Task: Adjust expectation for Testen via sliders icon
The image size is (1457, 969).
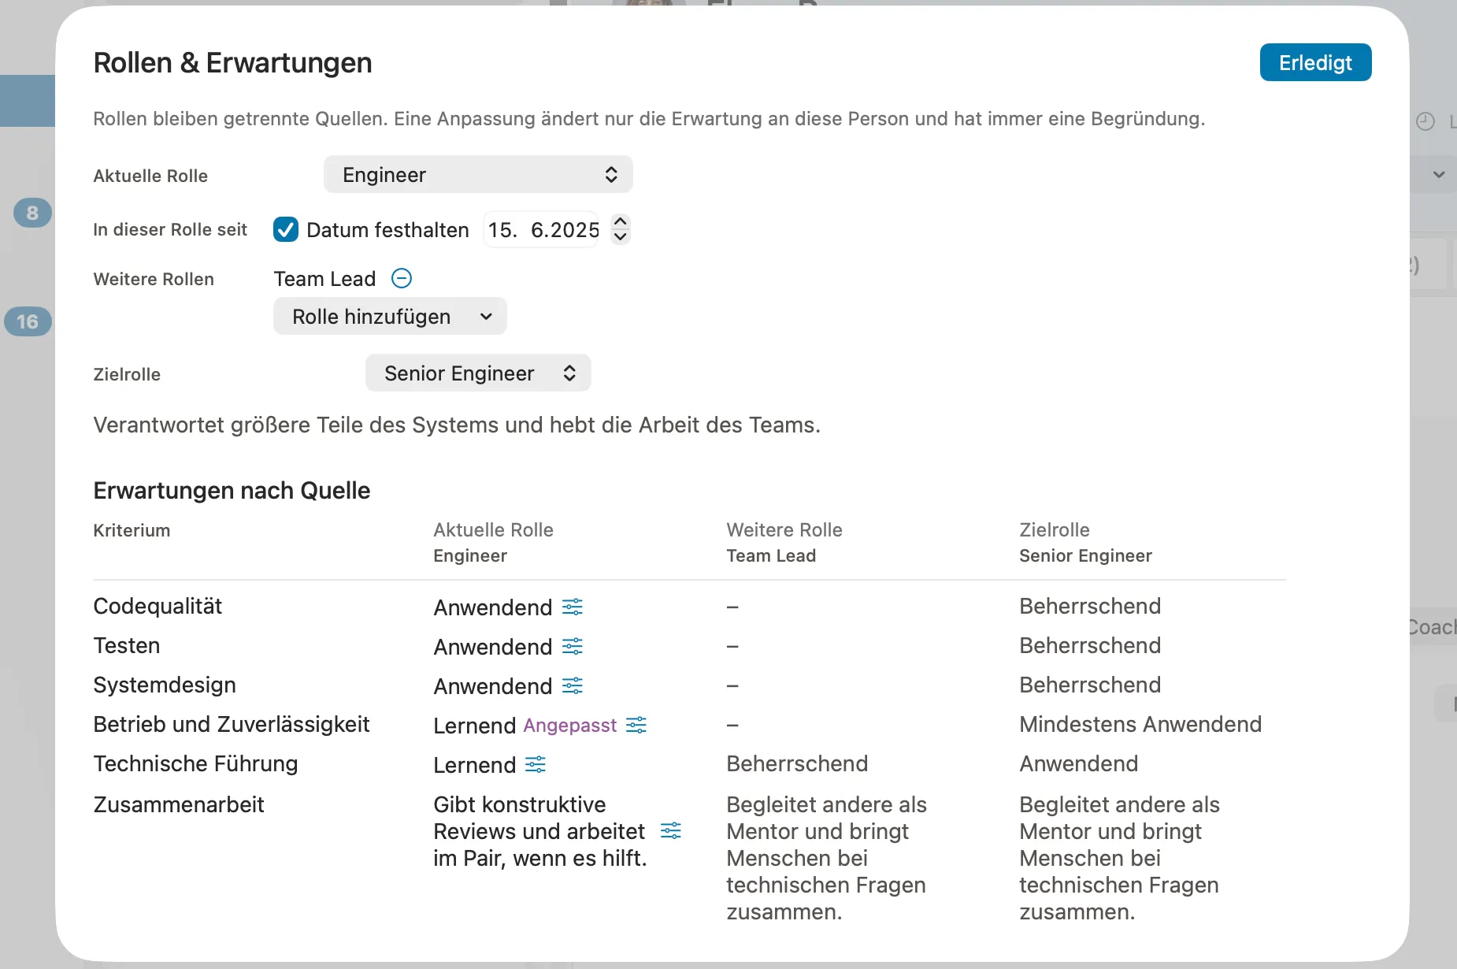Action: [x=573, y=646]
